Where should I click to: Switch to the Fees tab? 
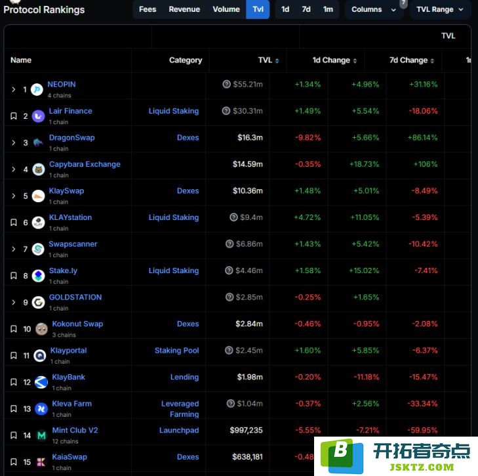148,9
